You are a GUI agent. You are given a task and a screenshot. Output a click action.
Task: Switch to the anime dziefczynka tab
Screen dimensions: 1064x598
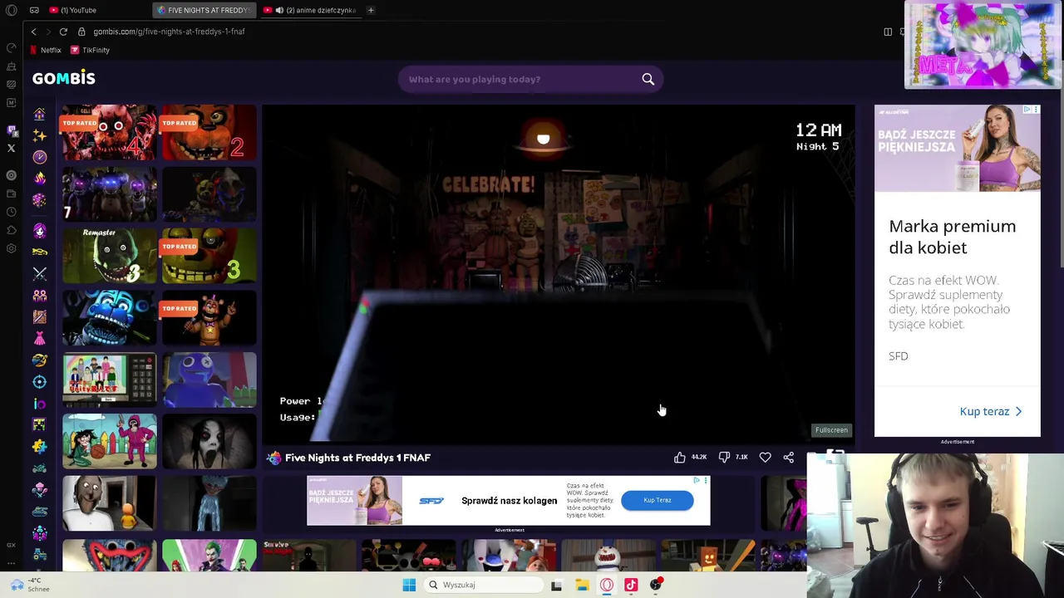309,10
